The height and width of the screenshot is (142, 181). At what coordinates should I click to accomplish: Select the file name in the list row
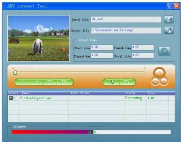pyautogui.click(x=36, y=98)
